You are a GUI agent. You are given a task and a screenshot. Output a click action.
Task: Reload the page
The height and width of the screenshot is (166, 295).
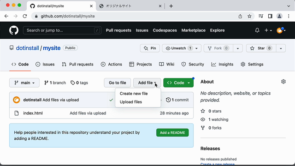point(25,16)
